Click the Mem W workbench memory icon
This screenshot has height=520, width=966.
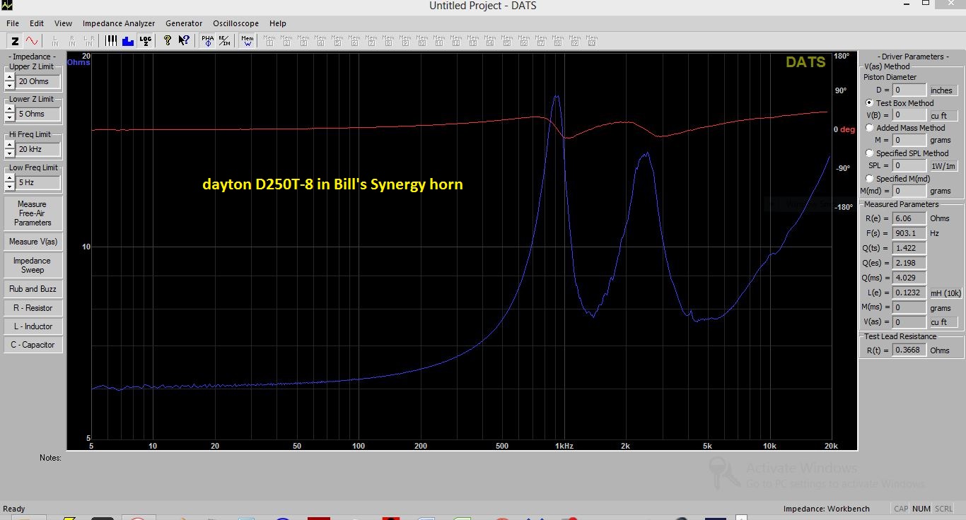248,40
